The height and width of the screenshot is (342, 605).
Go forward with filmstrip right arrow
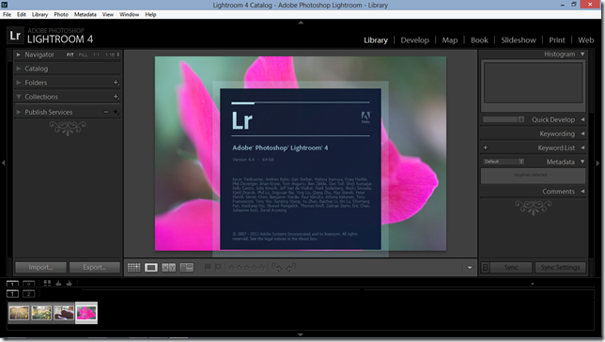tap(70, 284)
